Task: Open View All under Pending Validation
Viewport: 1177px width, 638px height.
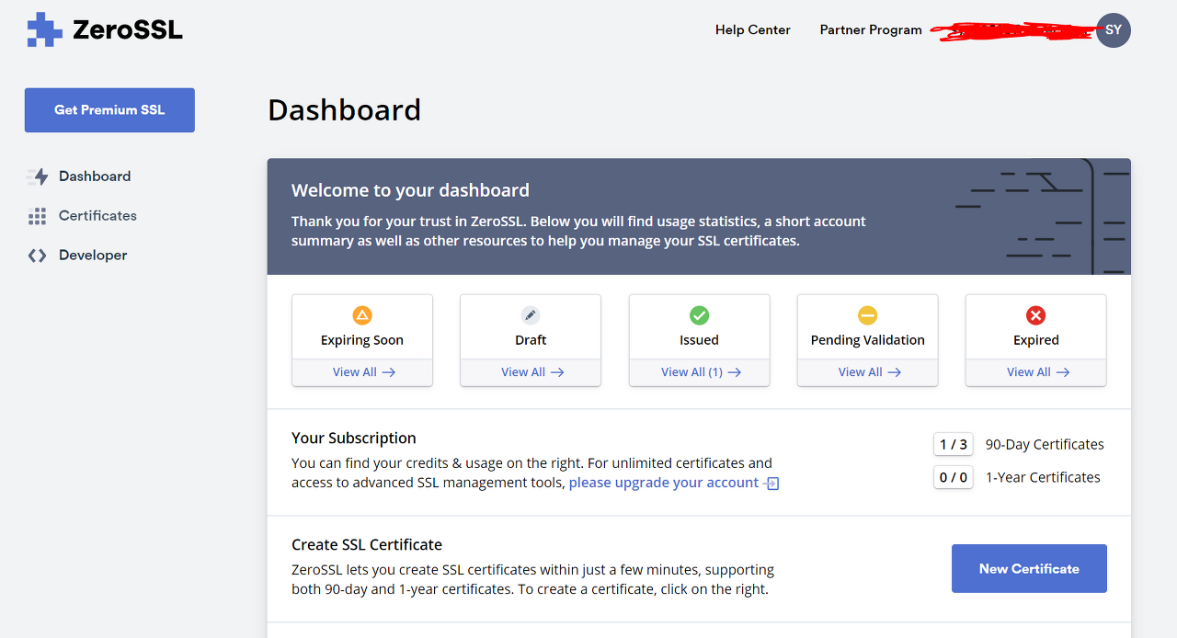Action: point(868,372)
